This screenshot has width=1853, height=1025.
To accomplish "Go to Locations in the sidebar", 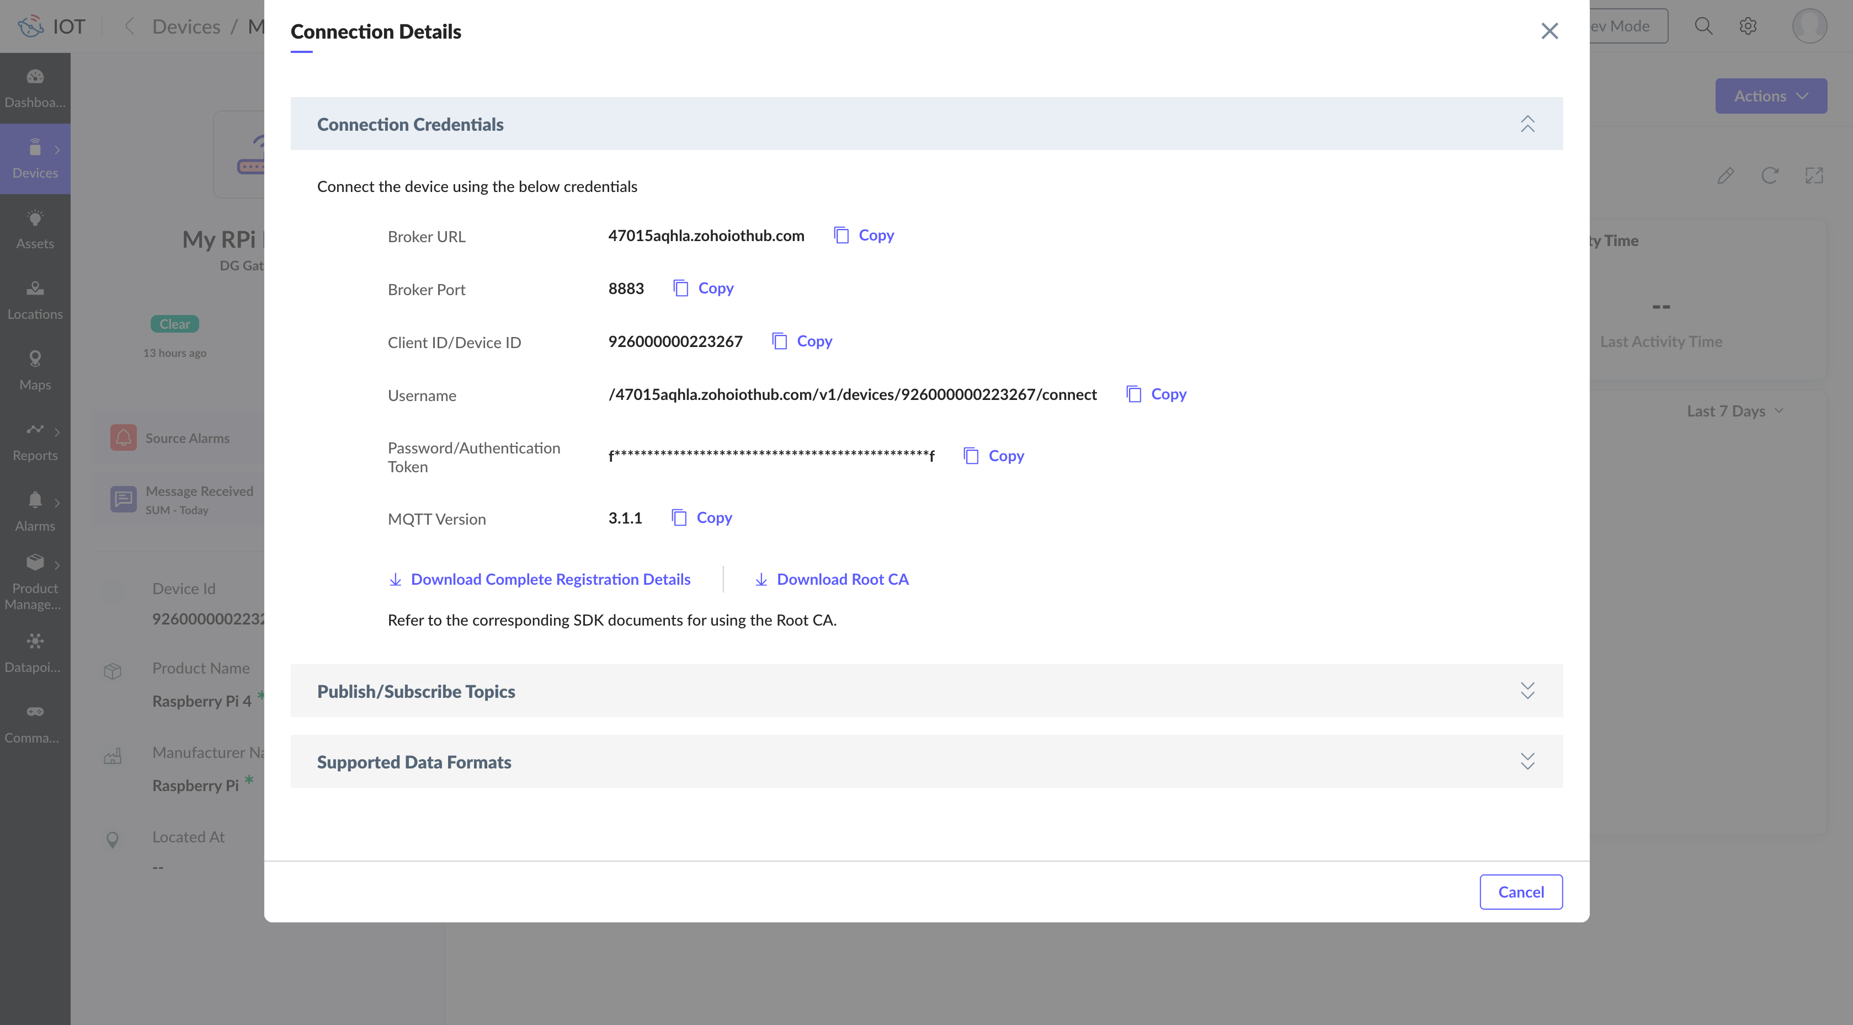I will point(35,300).
